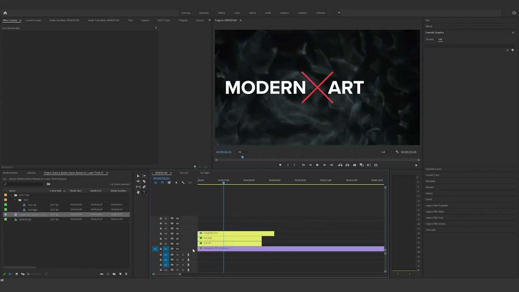Click the Home icon

5,13
